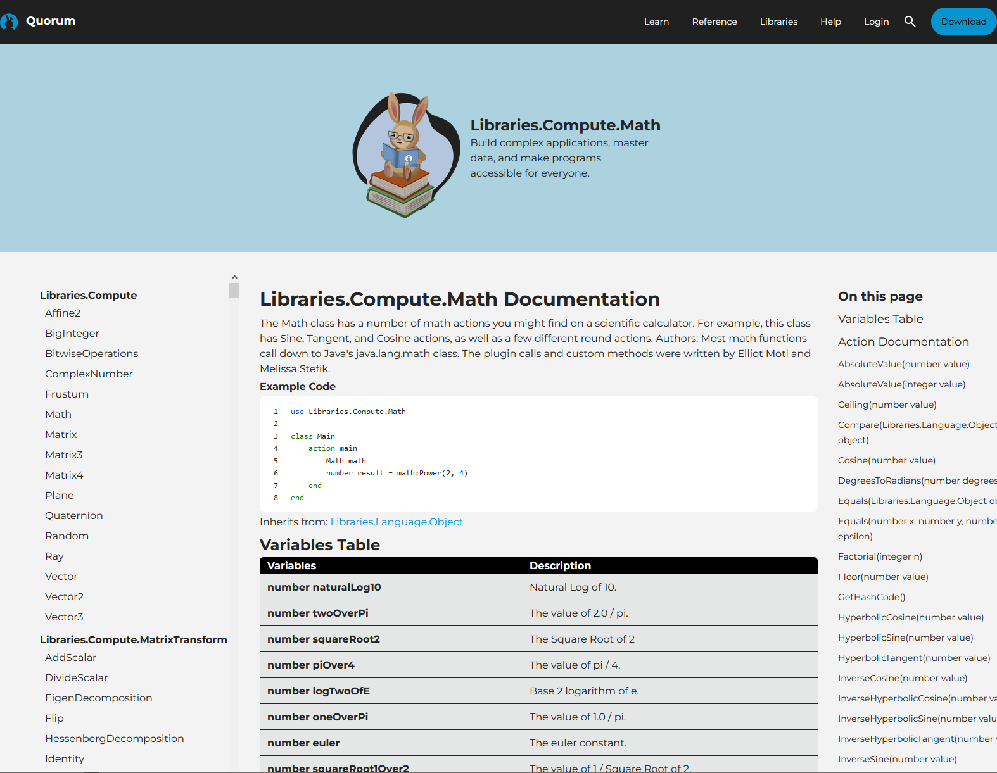
Task: Open EigenDecomposition in the sidebar
Action: (98, 698)
